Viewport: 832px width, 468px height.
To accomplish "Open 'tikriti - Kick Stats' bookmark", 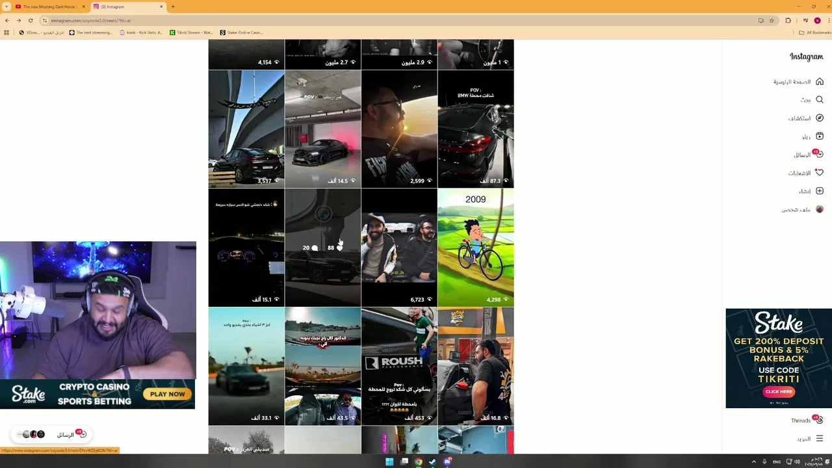I will coord(141,32).
